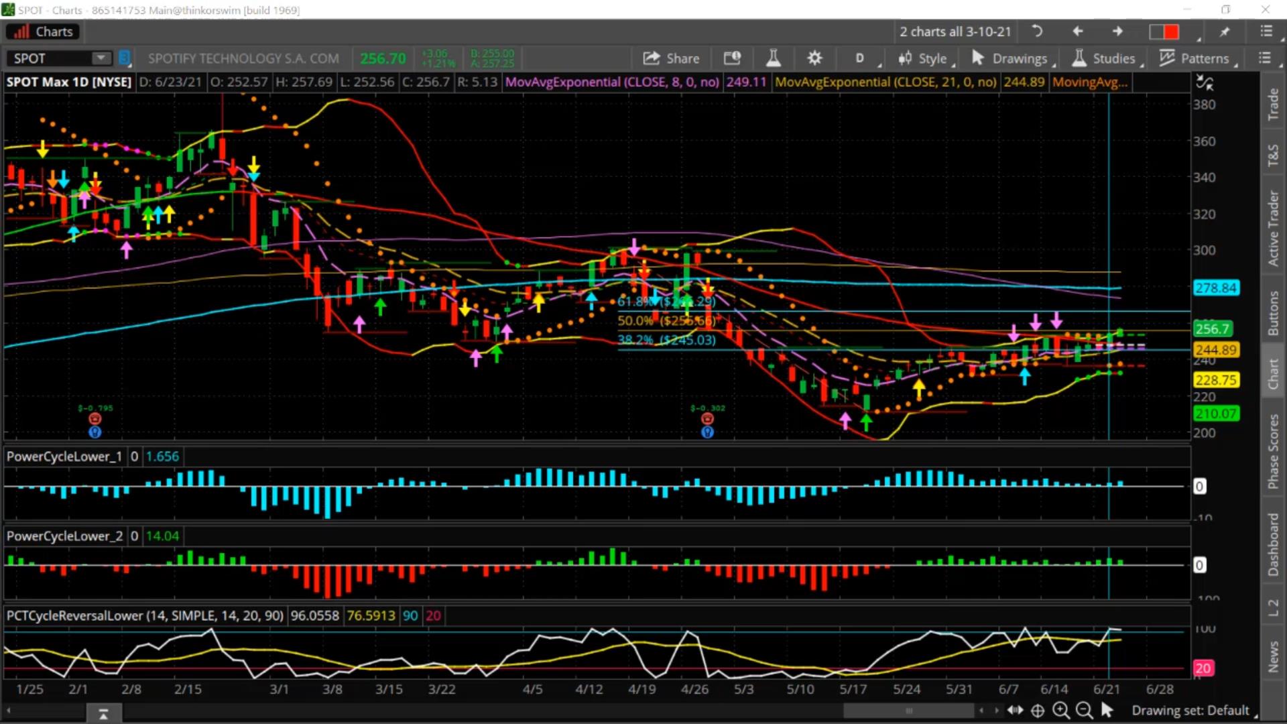Screen dimensions: 1287x724
Task: Open the L2 side tab
Action: pyautogui.click(x=1273, y=607)
